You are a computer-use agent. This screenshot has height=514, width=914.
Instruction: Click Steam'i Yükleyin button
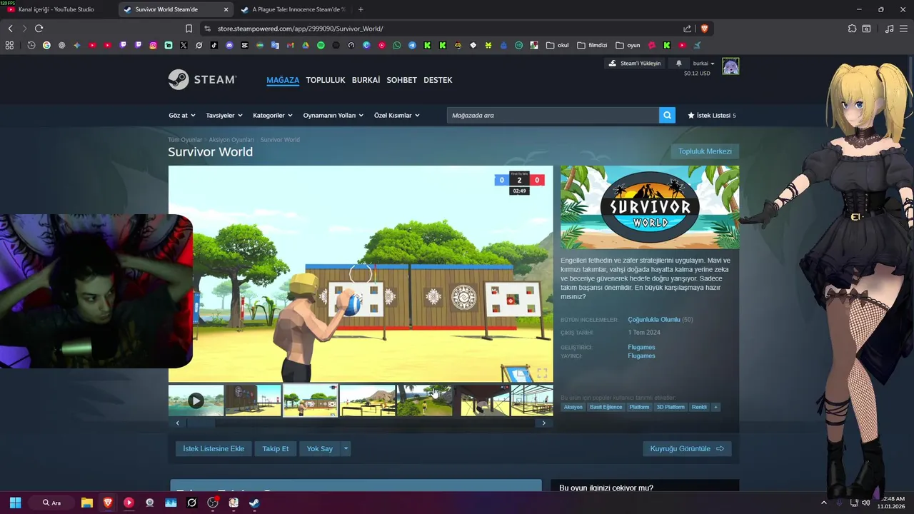click(634, 64)
